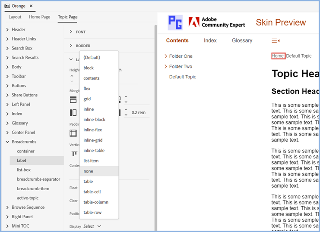Click the Adobe Community Expert logo
320x232 pixels.
tap(217, 22)
